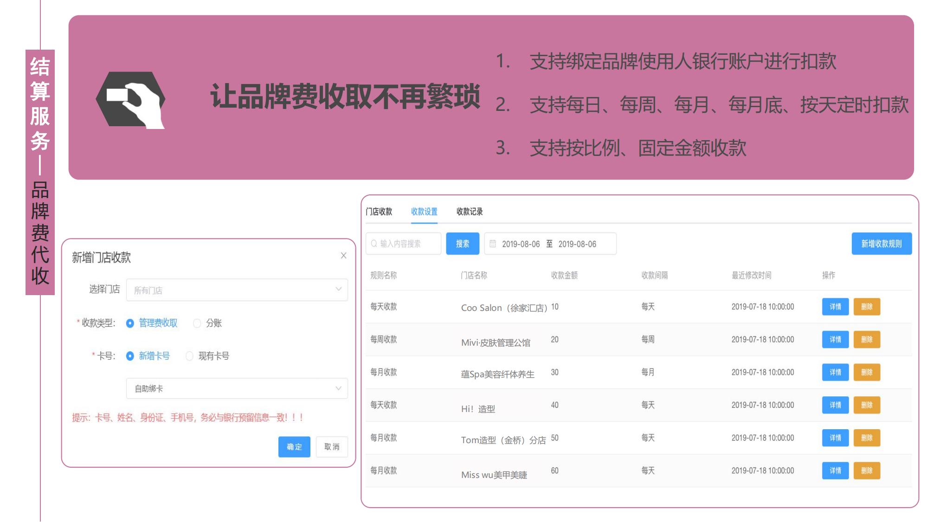Viewport: 928px width, 522px height.
Task: Click the 确定 button
Action: 294,447
